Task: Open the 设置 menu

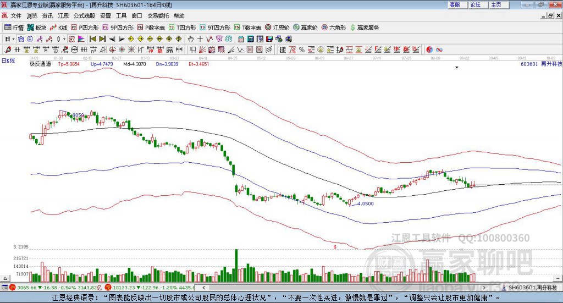Action: 106,16
